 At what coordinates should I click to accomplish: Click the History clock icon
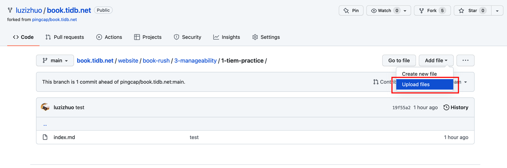[x=446, y=108]
